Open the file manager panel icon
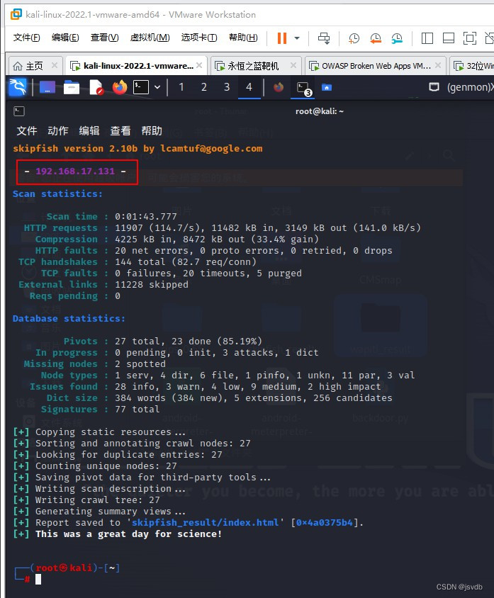 point(72,87)
